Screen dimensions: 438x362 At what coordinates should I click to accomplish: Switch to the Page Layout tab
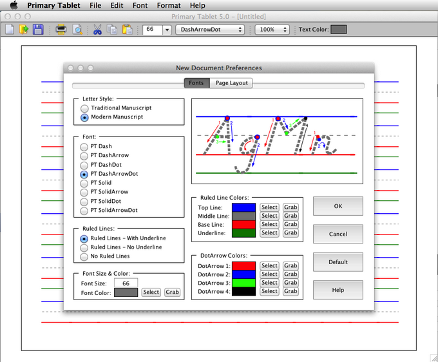(x=232, y=83)
